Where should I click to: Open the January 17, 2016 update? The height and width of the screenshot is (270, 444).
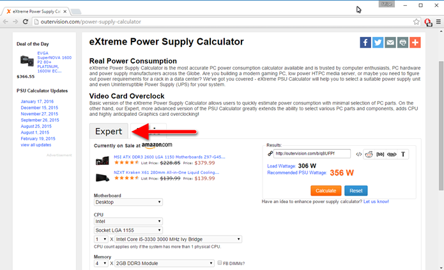coord(37,101)
